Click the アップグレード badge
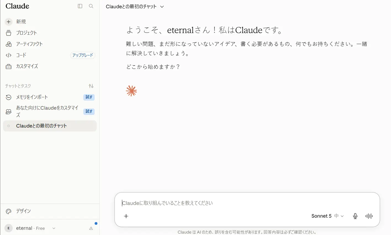 (x=83, y=55)
